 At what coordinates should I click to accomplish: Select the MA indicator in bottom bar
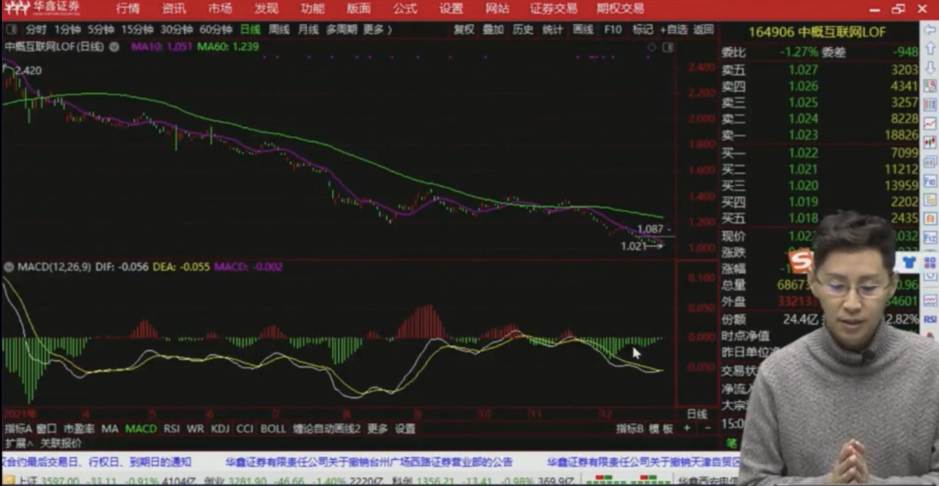[110, 429]
